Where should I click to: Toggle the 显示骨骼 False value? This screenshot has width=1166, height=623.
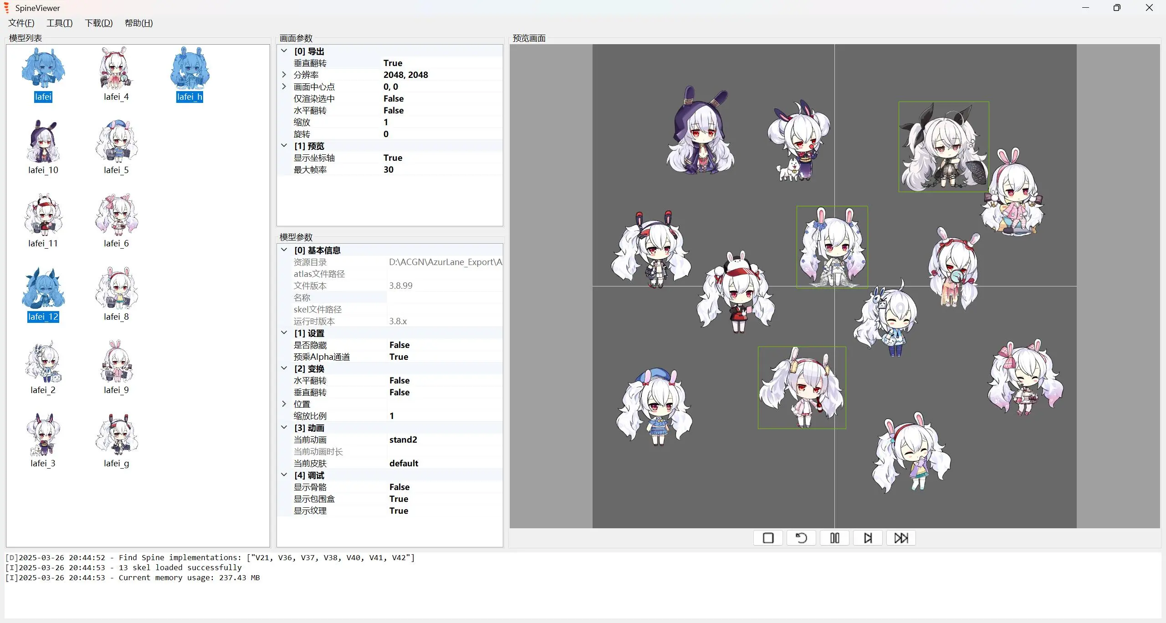399,487
